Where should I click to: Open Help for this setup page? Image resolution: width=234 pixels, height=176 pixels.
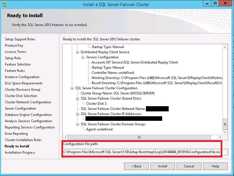[x=215, y=166]
